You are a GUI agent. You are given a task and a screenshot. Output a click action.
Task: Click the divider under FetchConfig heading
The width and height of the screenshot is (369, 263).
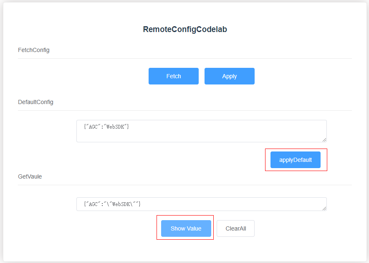click(184, 59)
